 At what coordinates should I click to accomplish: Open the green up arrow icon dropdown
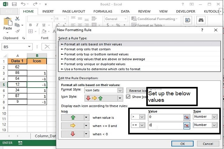point(86,118)
